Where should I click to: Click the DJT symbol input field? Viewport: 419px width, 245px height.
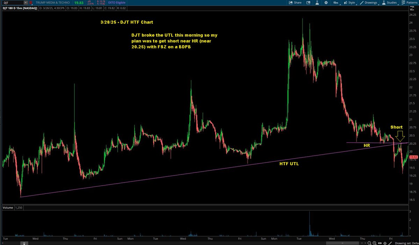[x=12, y=2]
